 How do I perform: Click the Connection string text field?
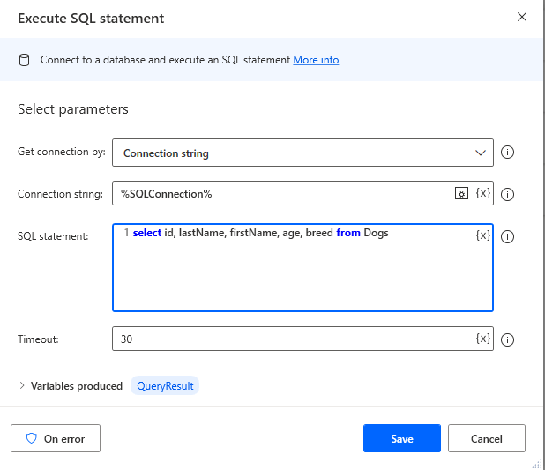282,193
